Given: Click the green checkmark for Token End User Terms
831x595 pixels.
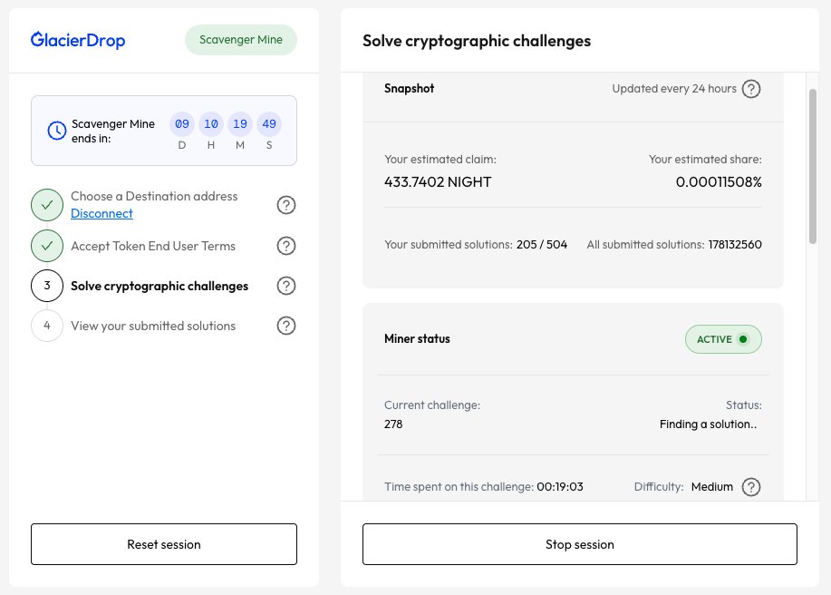Looking at the screenshot, I should point(47,246).
